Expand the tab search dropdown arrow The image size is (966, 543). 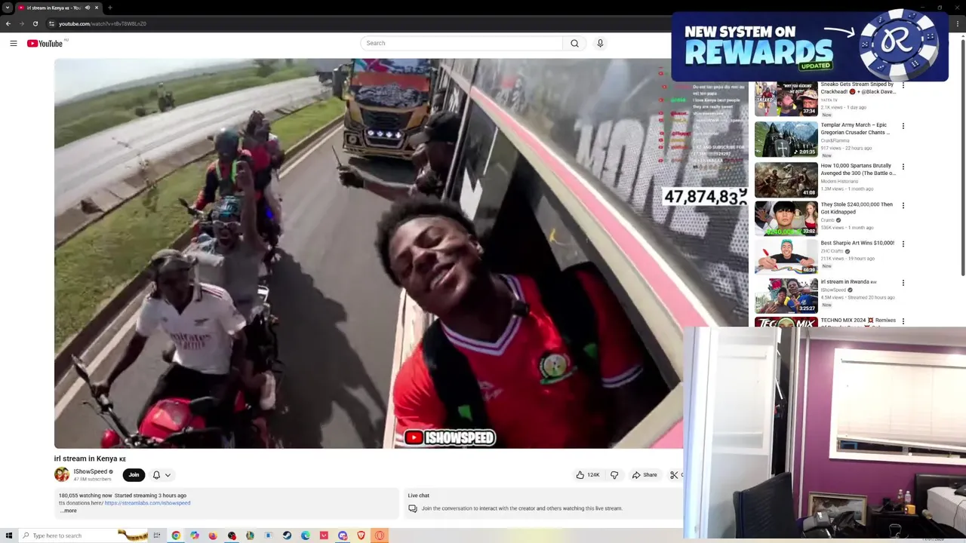click(8, 8)
